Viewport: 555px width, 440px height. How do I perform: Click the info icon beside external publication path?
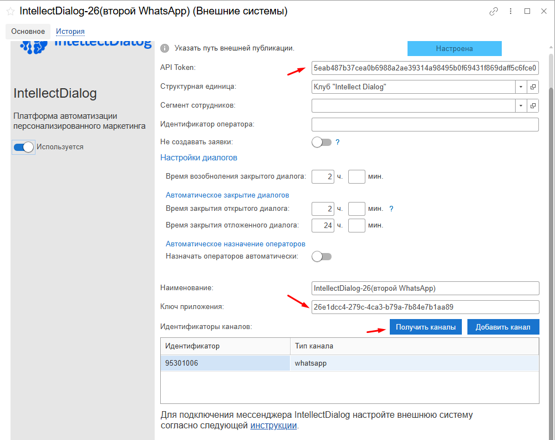click(165, 48)
